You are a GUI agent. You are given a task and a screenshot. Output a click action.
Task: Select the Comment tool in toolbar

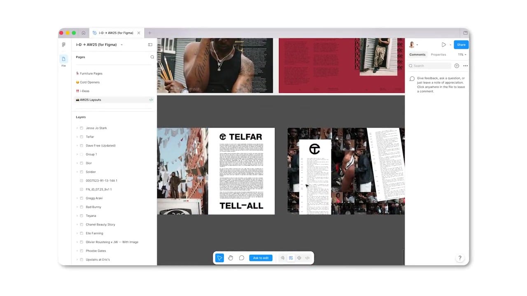(x=242, y=258)
